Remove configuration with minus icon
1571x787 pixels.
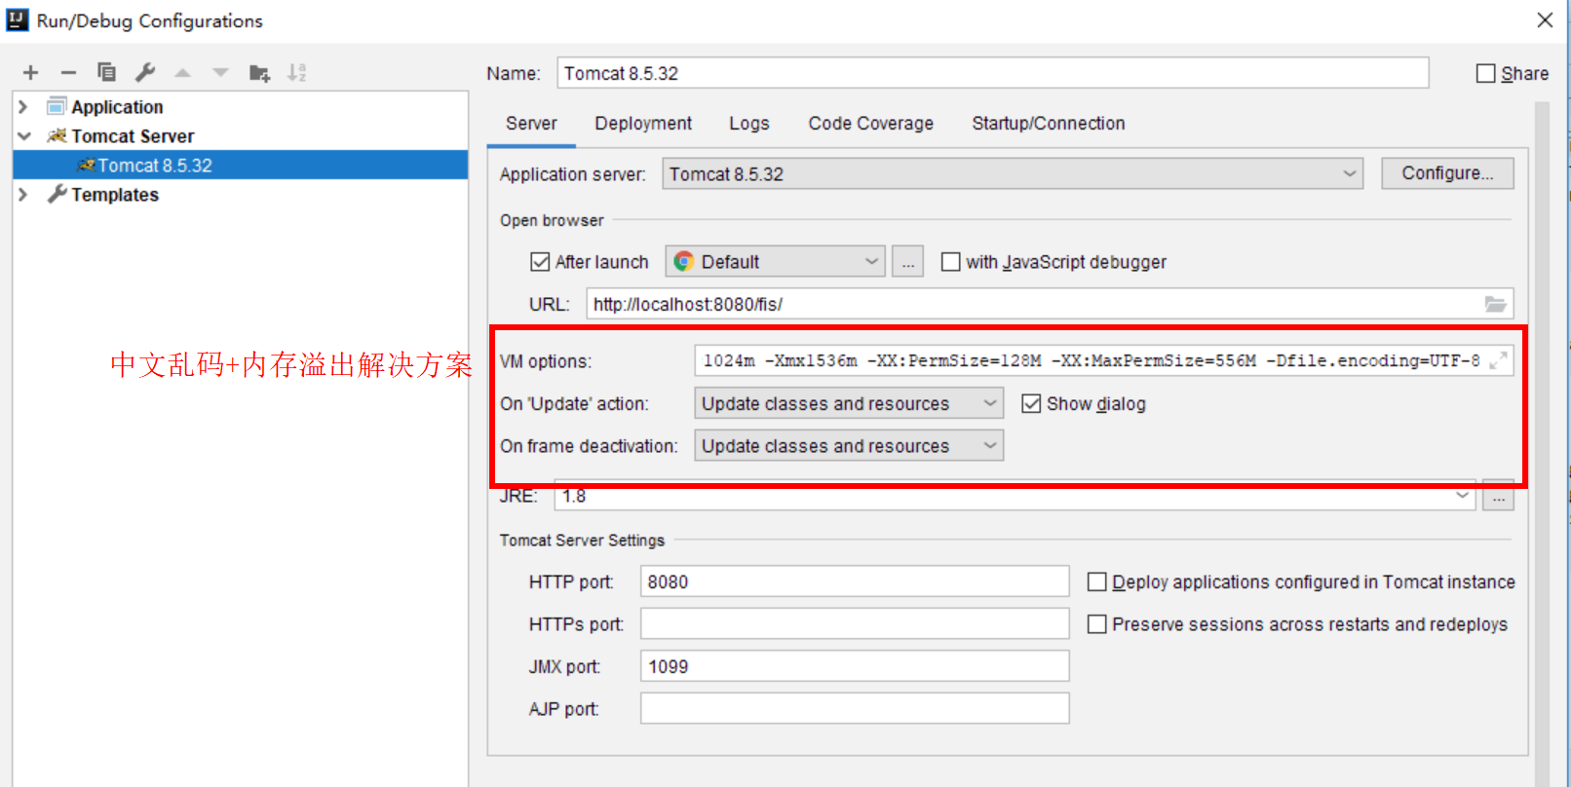pos(68,72)
